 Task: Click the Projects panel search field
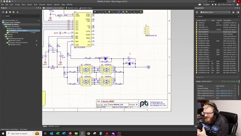pos(21,16)
